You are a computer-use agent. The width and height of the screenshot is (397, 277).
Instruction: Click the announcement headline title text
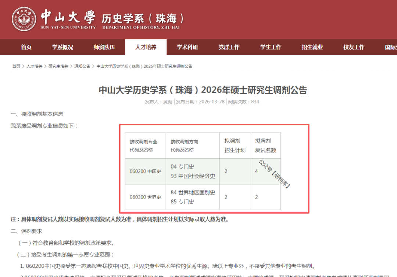(x=203, y=90)
